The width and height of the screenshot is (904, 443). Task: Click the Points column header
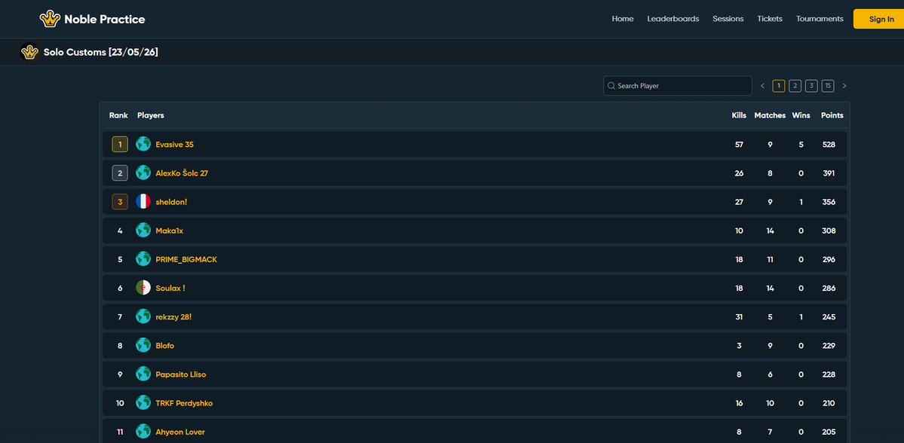pyautogui.click(x=832, y=115)
